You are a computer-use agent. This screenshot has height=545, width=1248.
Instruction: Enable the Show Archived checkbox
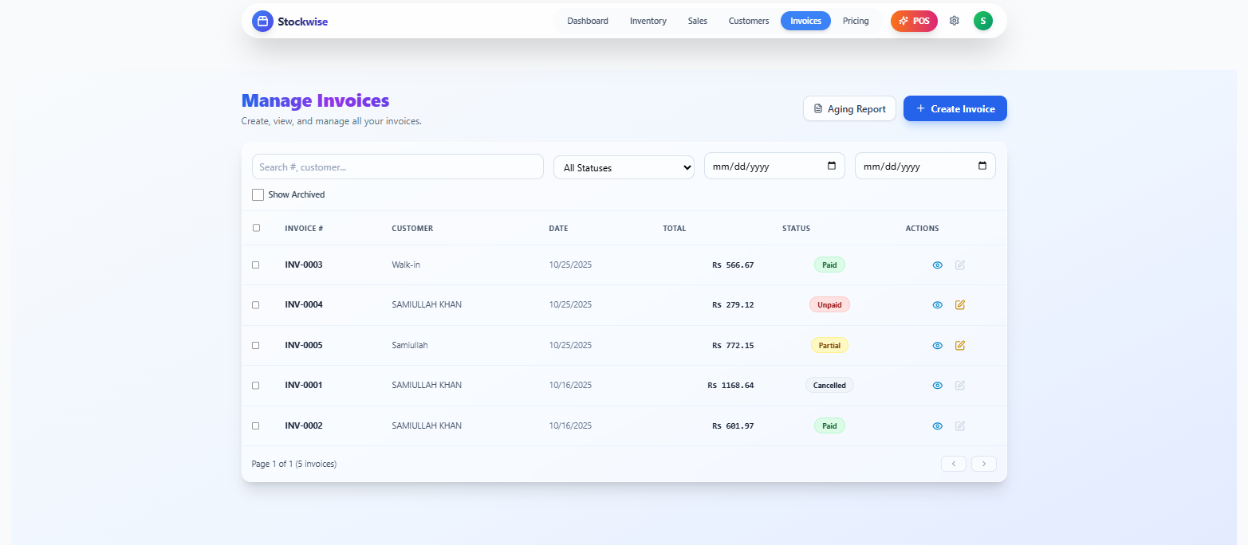[258, 194]
